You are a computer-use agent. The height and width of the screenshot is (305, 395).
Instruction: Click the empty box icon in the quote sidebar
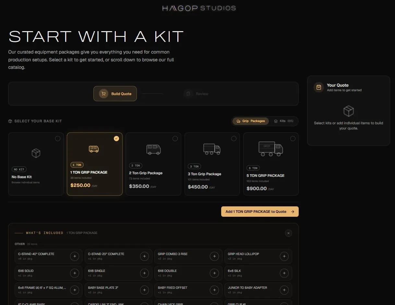point(349,111)
